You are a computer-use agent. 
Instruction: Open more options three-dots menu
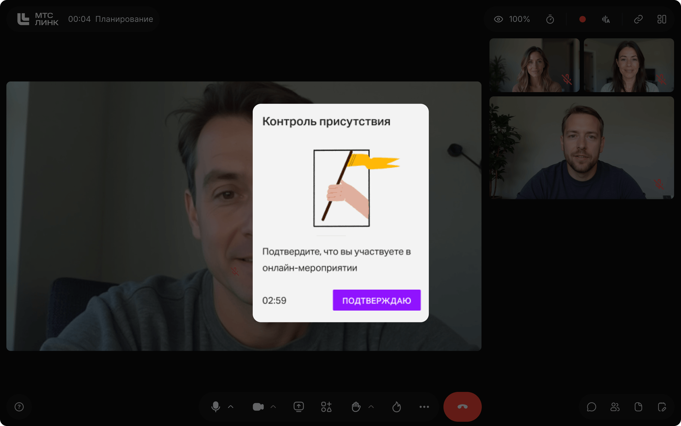(x=424, y=407)
